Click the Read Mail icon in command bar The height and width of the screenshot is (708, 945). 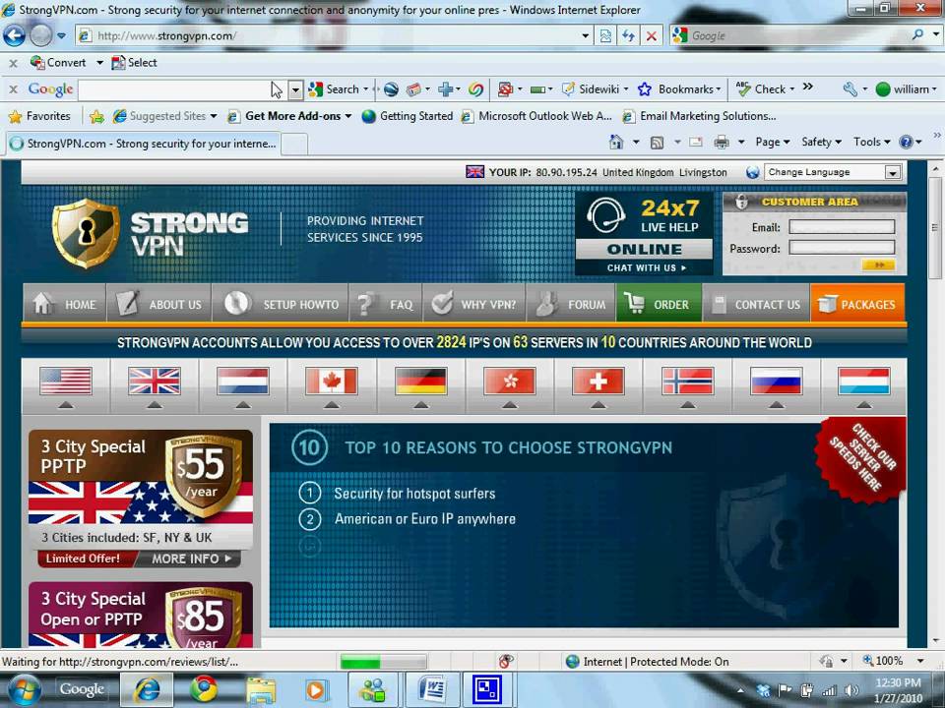(x=696, y=143)
